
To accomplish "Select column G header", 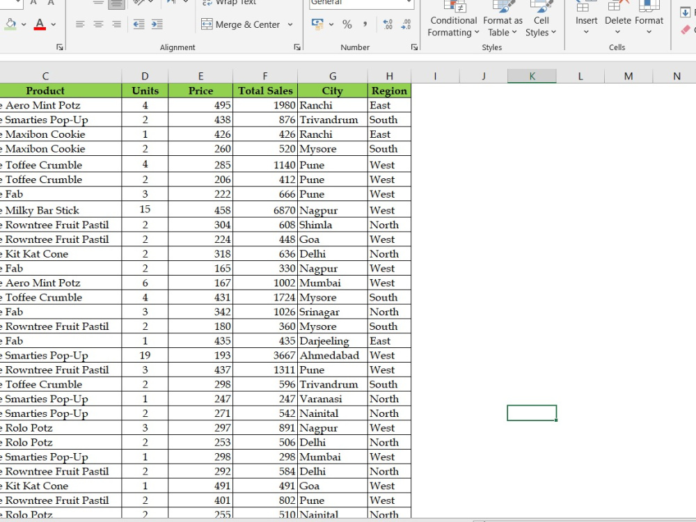I will (x=333, y=77).
